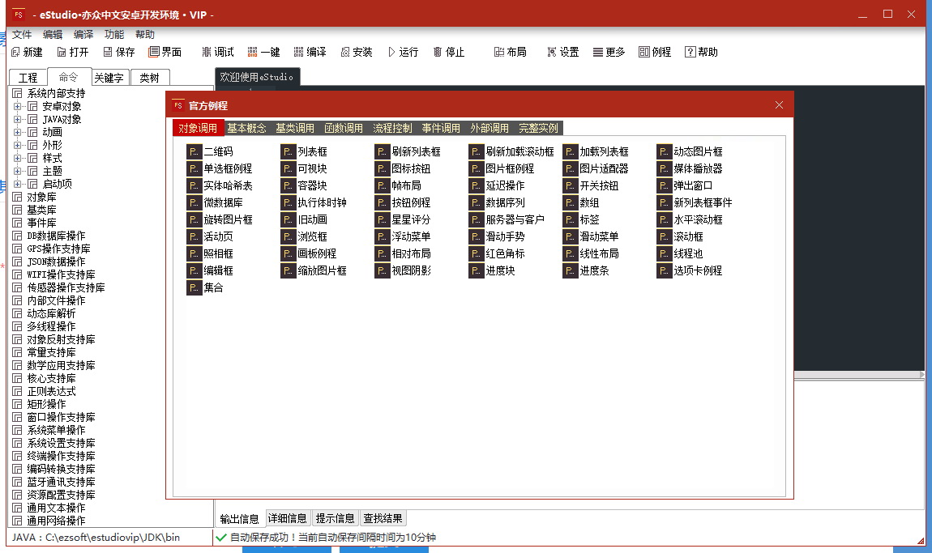The image size is (932, 553).
Task: Click the 保存 toolbar icon
Action: point(108,53)
